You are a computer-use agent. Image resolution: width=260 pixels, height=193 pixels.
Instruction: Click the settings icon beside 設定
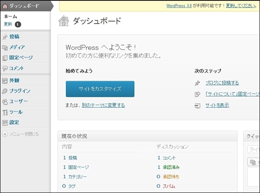(x=5, y=123)
